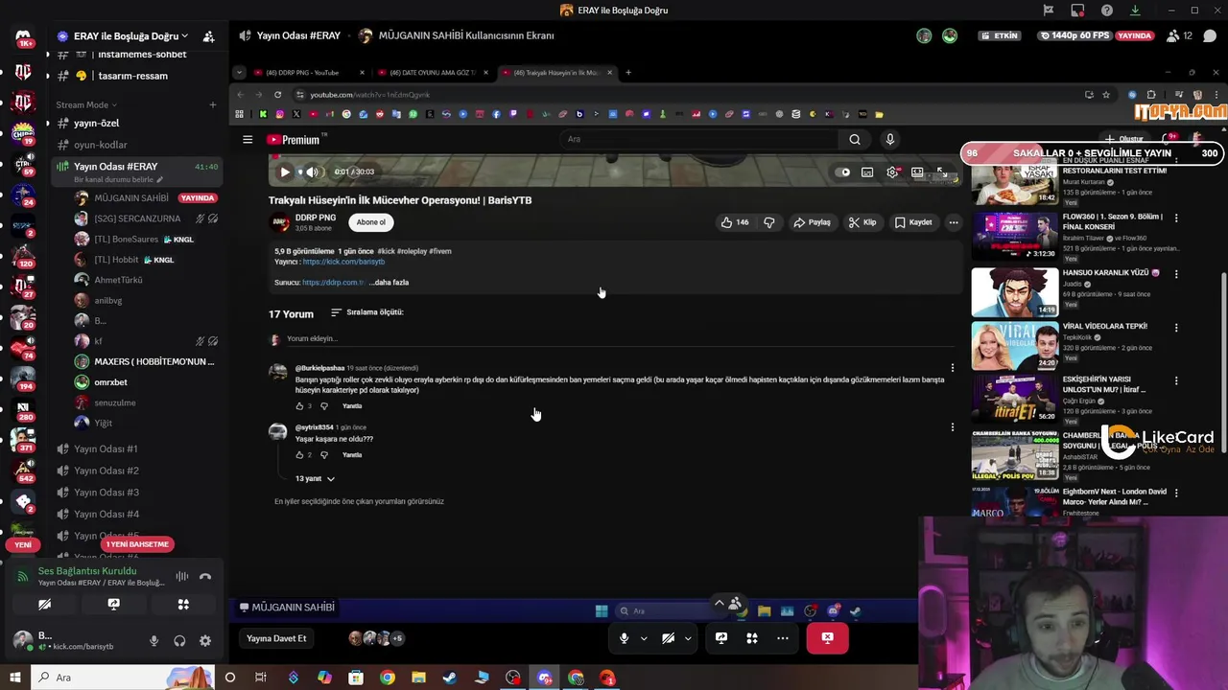Viewport: 1228px width, 690px height.
Task: Open Discord direct messages home icon
Action: click(x=23, y=38)
